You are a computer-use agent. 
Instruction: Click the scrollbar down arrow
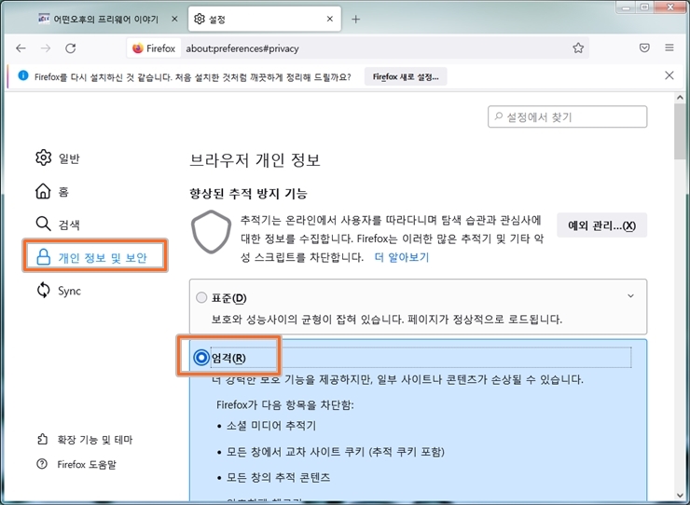(x=680, y=497)
